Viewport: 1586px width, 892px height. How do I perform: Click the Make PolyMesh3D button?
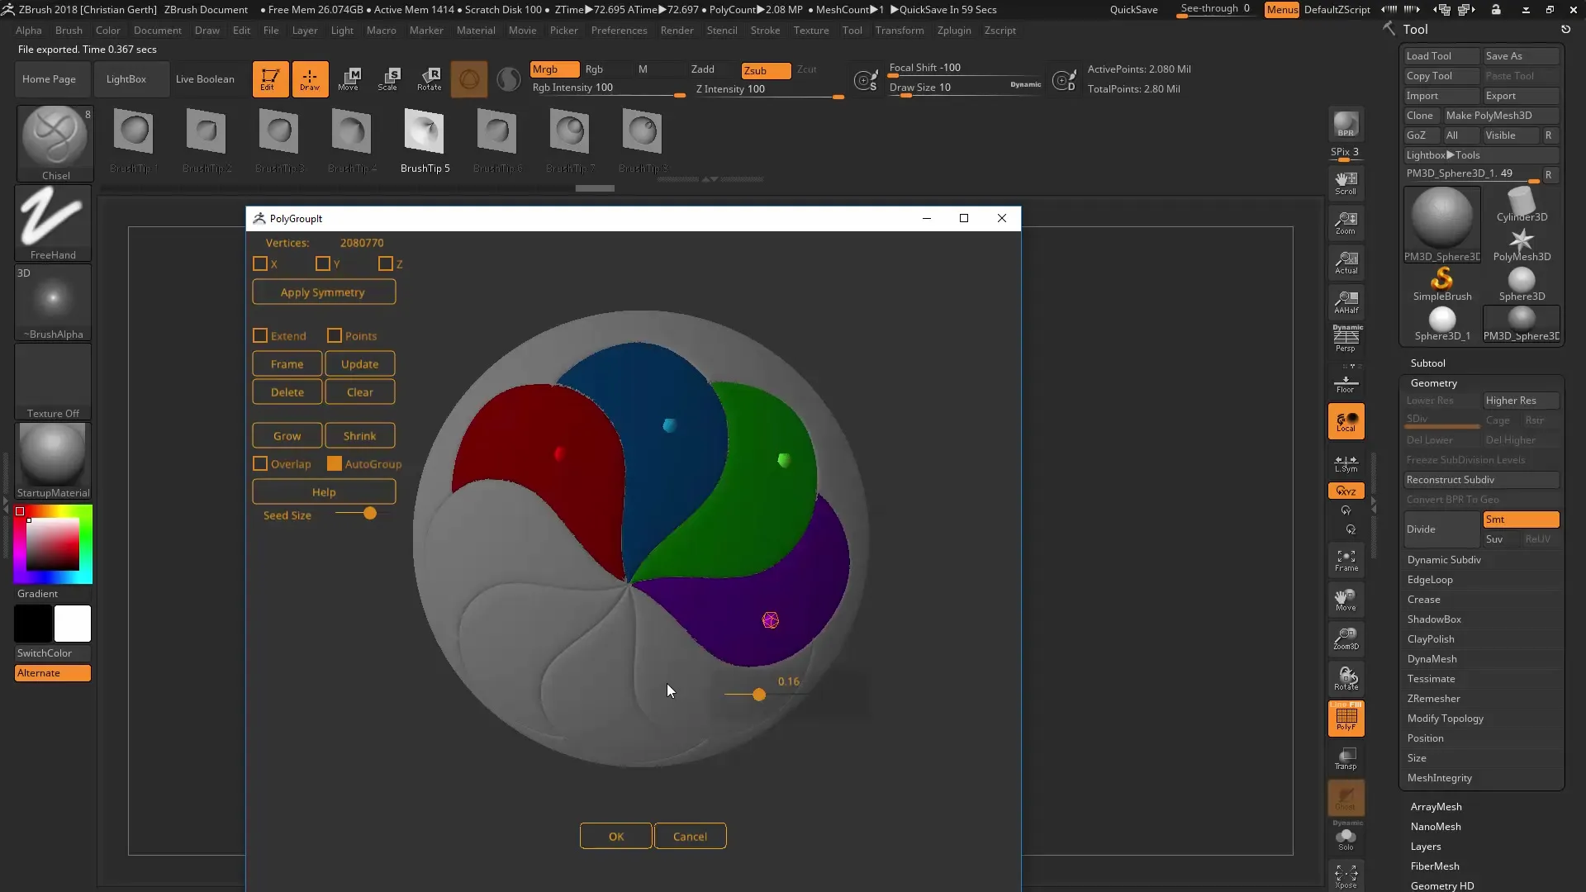click(1500, 116)
